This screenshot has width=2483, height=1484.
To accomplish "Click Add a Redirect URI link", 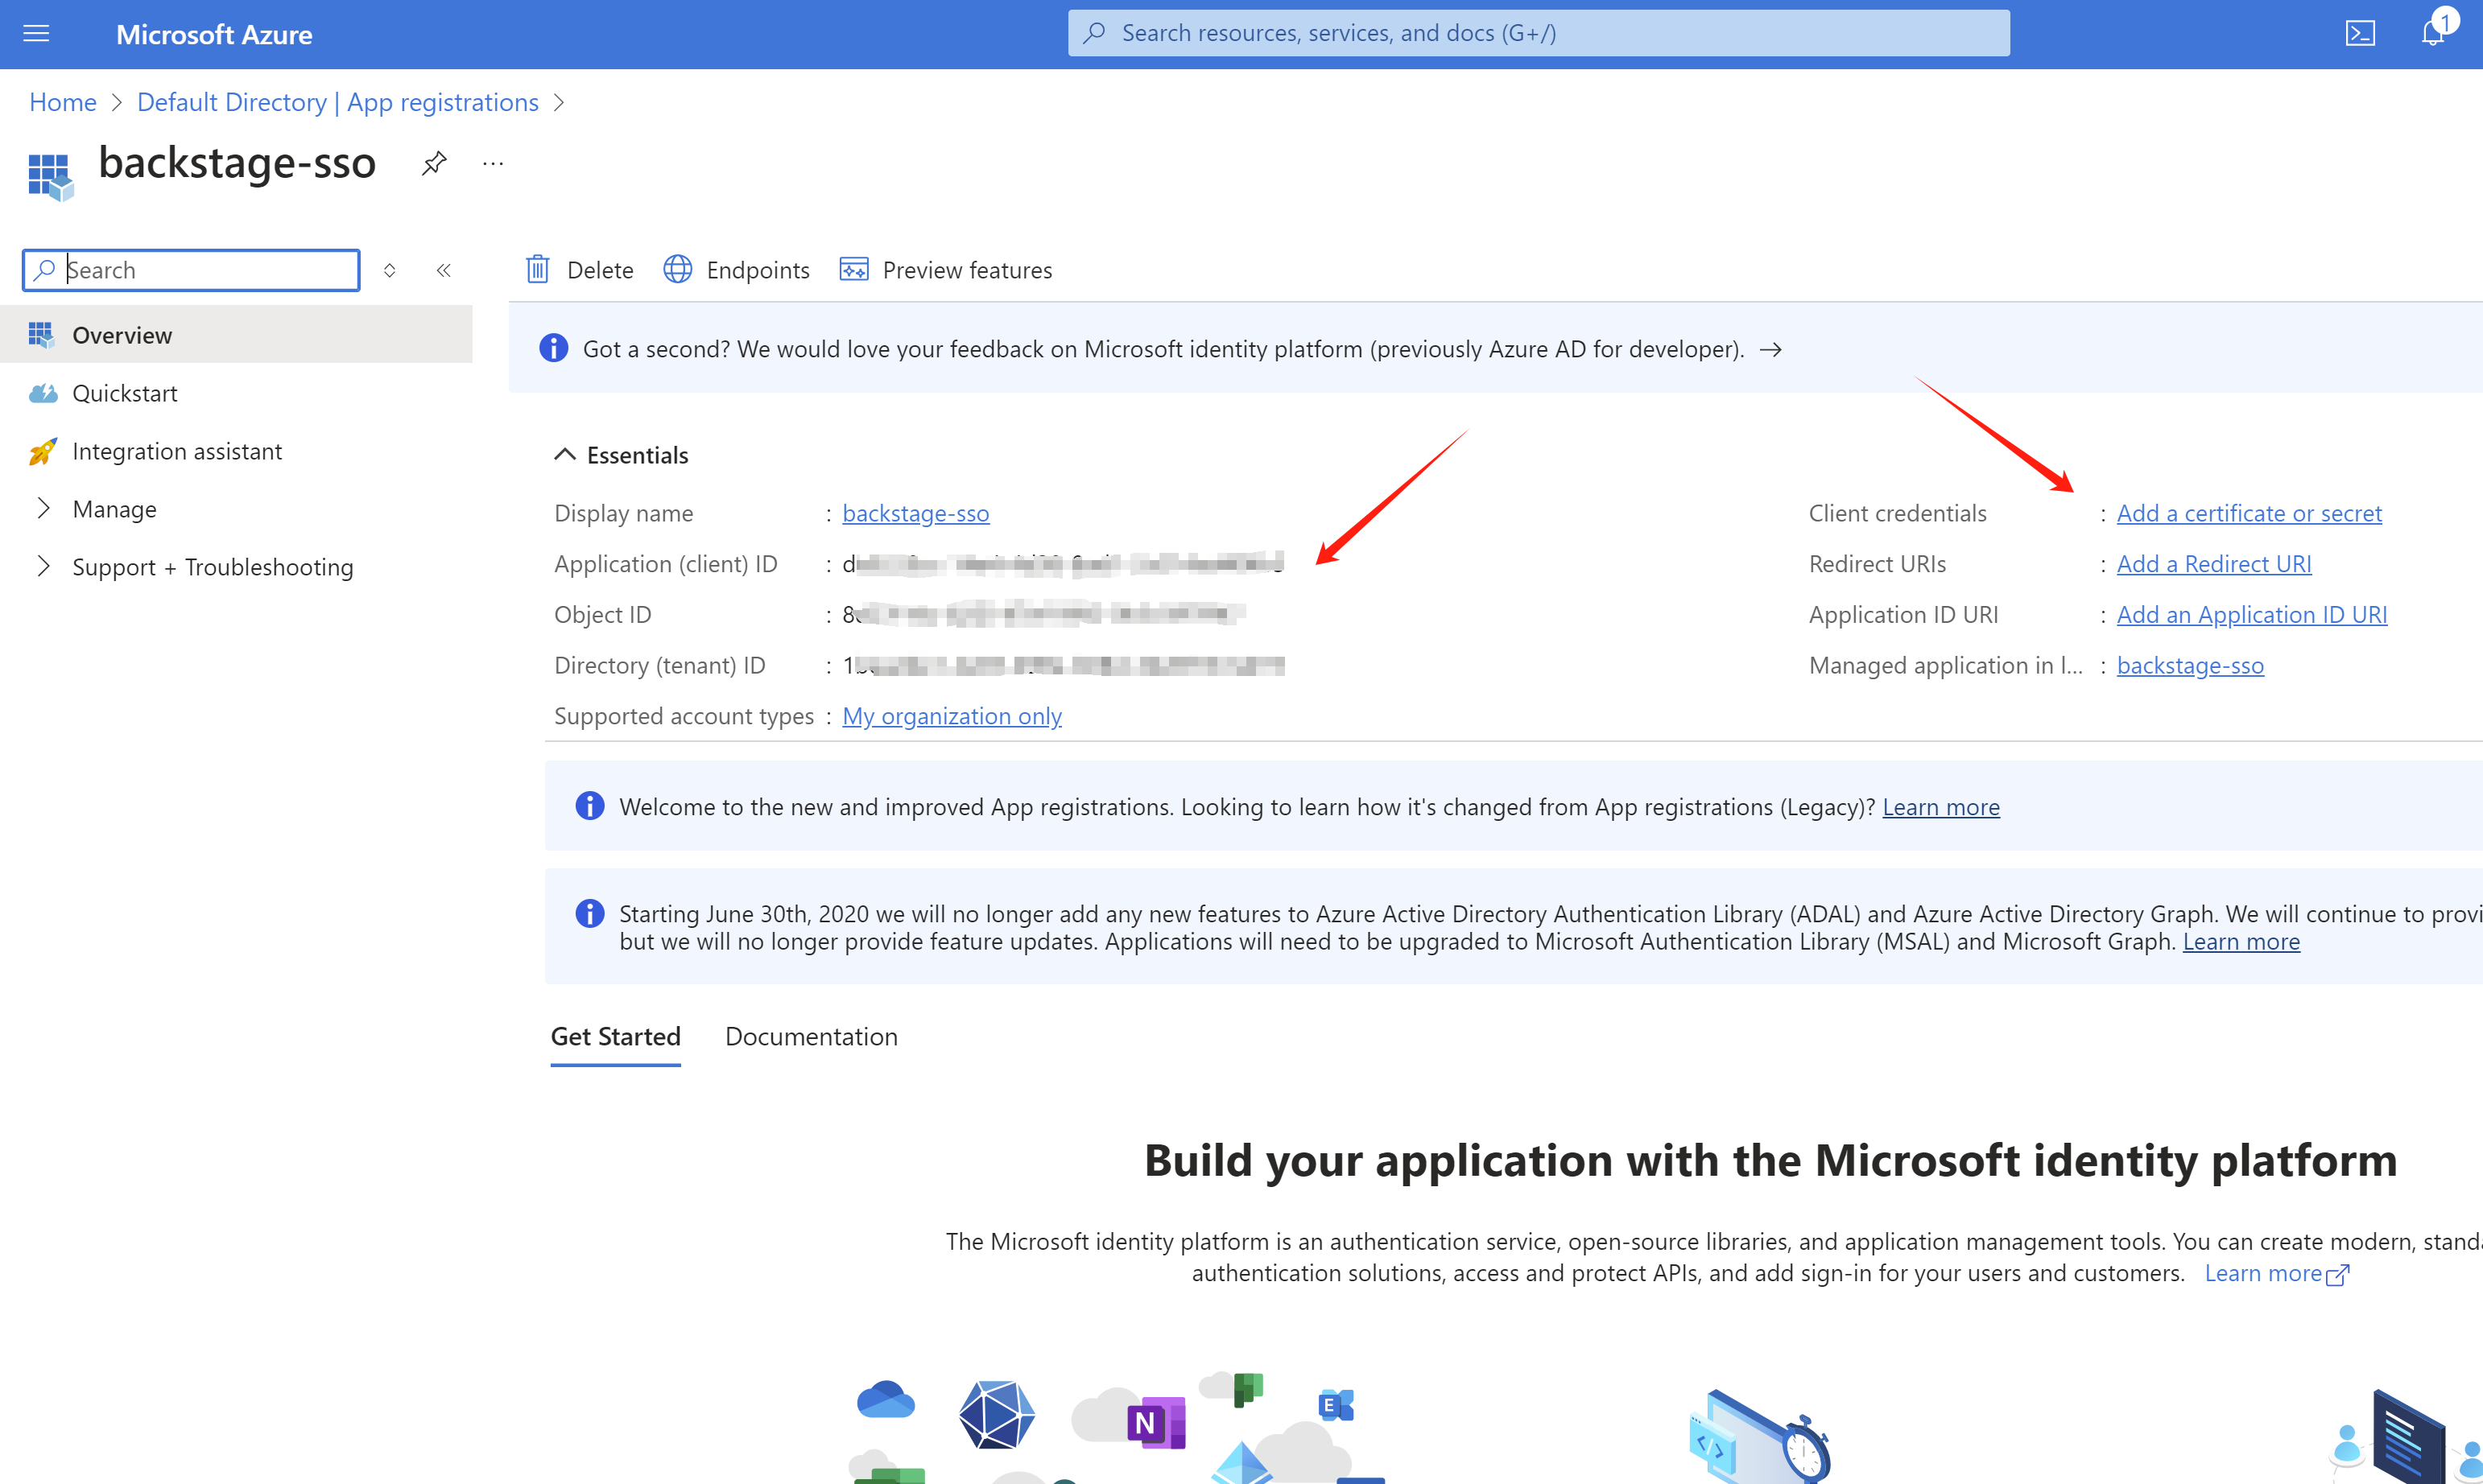I will point(2213,564).
